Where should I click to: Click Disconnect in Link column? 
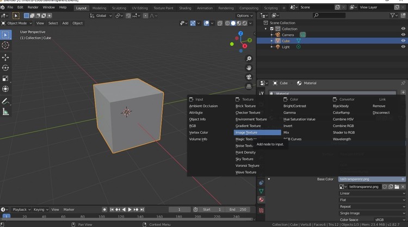pyautogui.click(x=381, y=113)
